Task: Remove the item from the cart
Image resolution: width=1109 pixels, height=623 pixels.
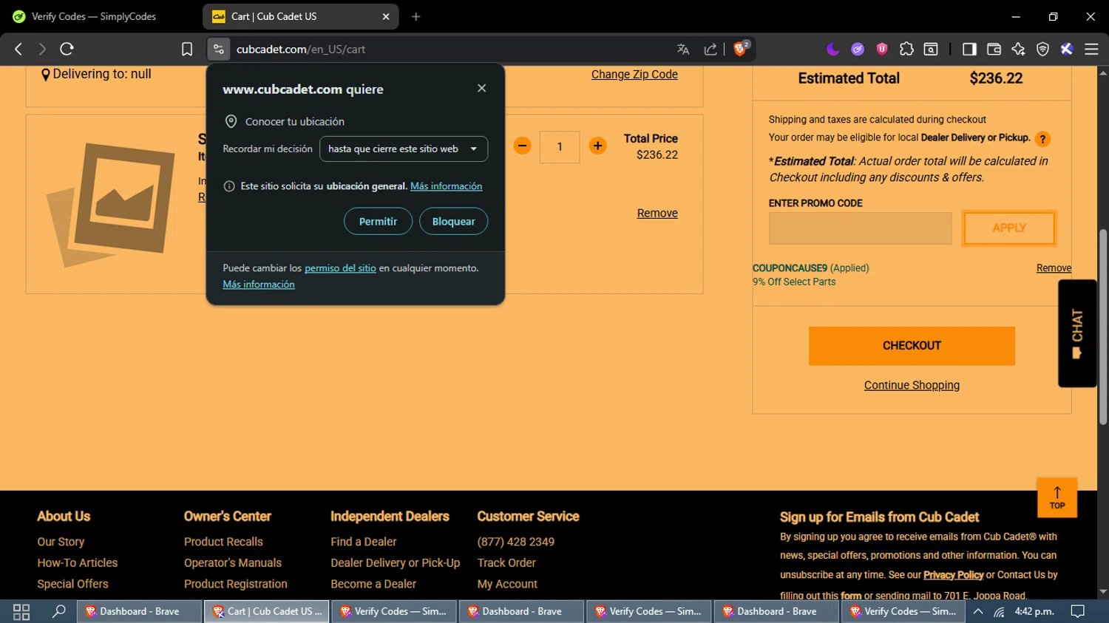Action: click(657, 213)
